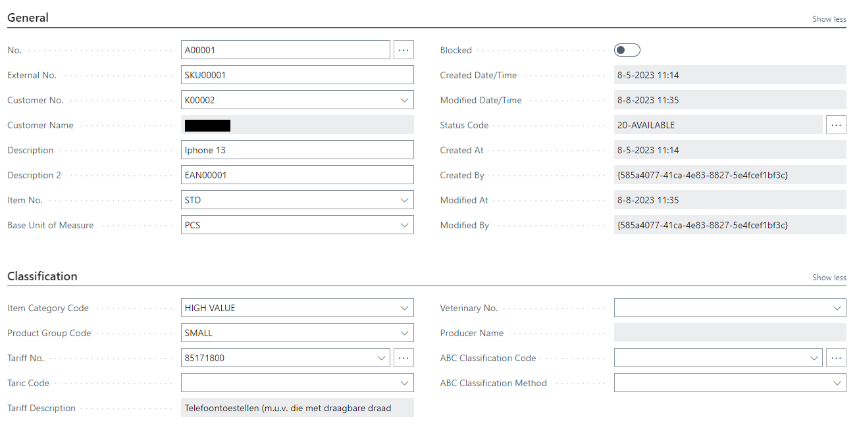Open the Tariff No. assist-edit ellipsis
The image size is (857, 427).
click(x=403, y=357)
